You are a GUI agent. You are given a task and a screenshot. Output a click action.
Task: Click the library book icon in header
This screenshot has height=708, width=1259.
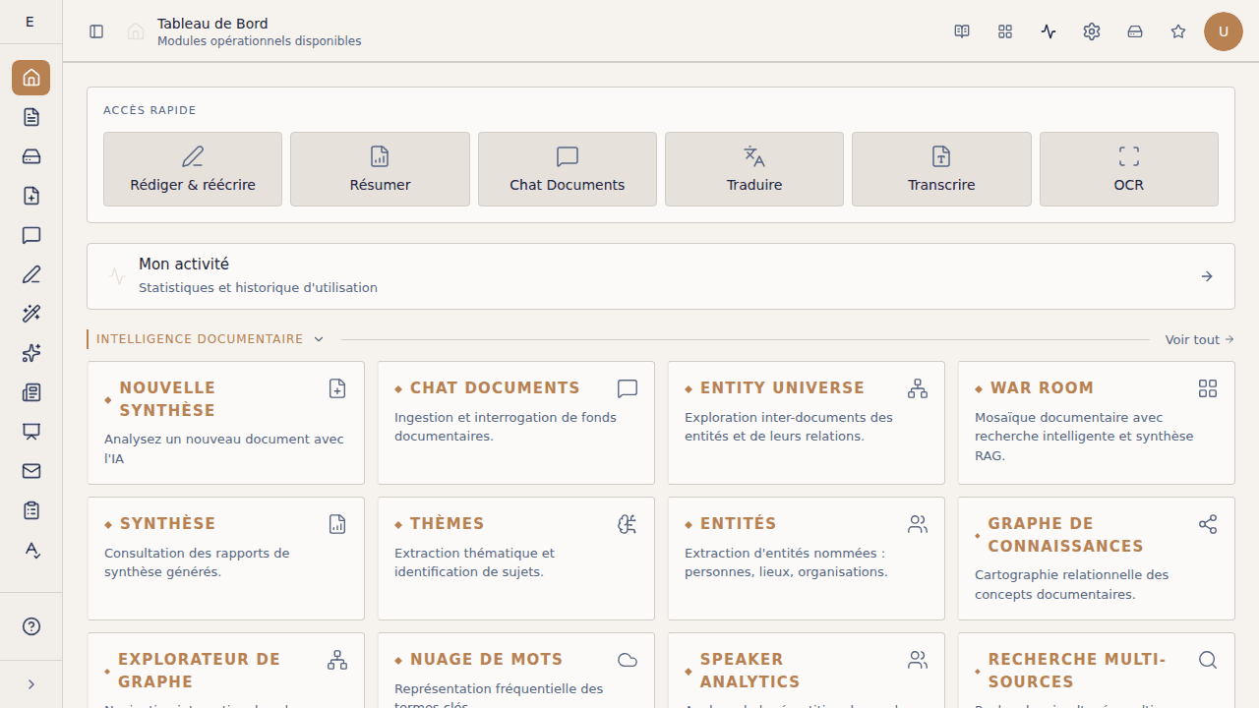tap(961, 30)
